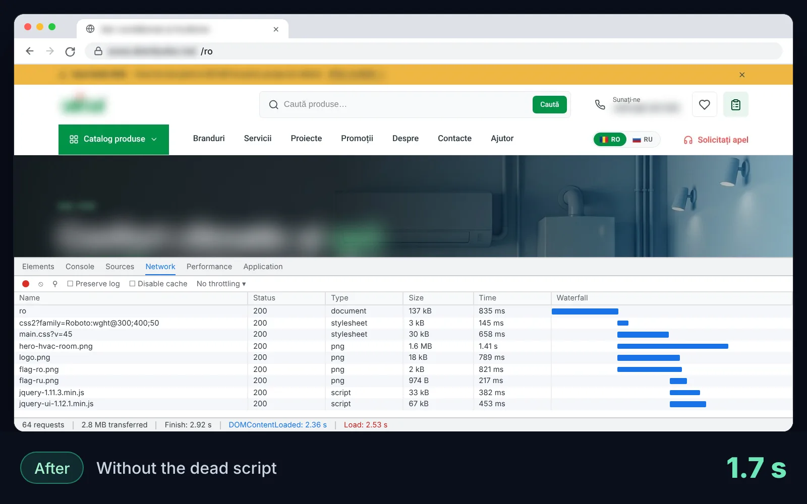Go back with the browser back arrow
This screenshot has height=504, width=807.
click(30, 51)
